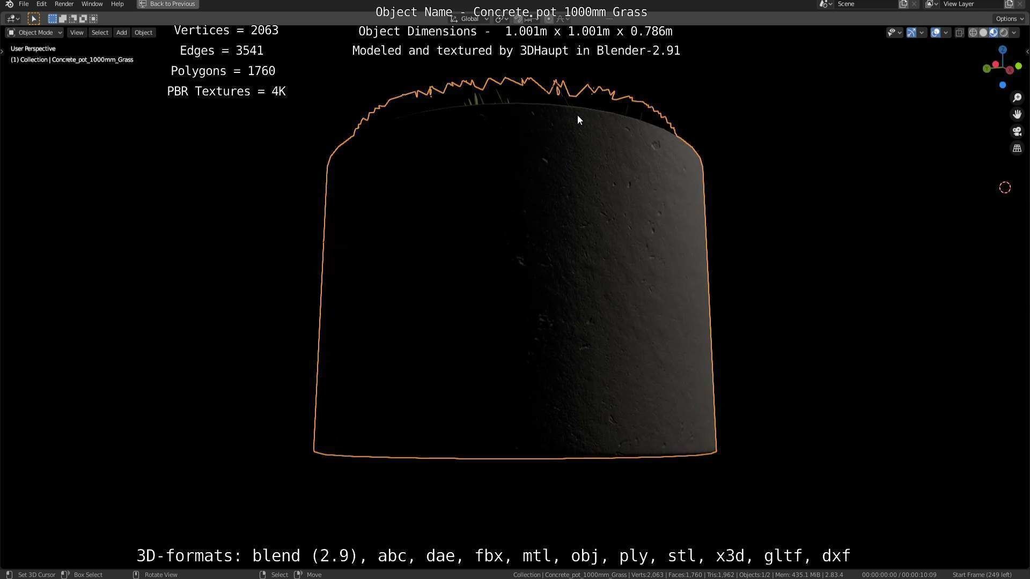
Task: Open the Add menu in viewport header
Action: 121,33
